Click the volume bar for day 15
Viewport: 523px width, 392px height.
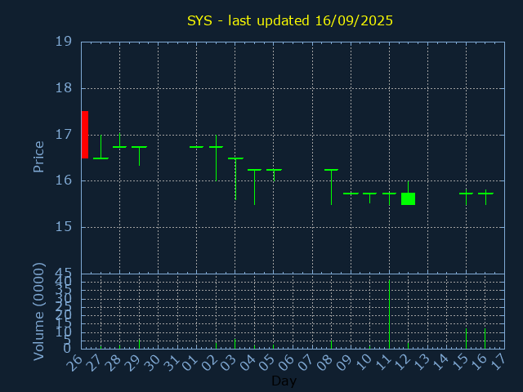466,339
